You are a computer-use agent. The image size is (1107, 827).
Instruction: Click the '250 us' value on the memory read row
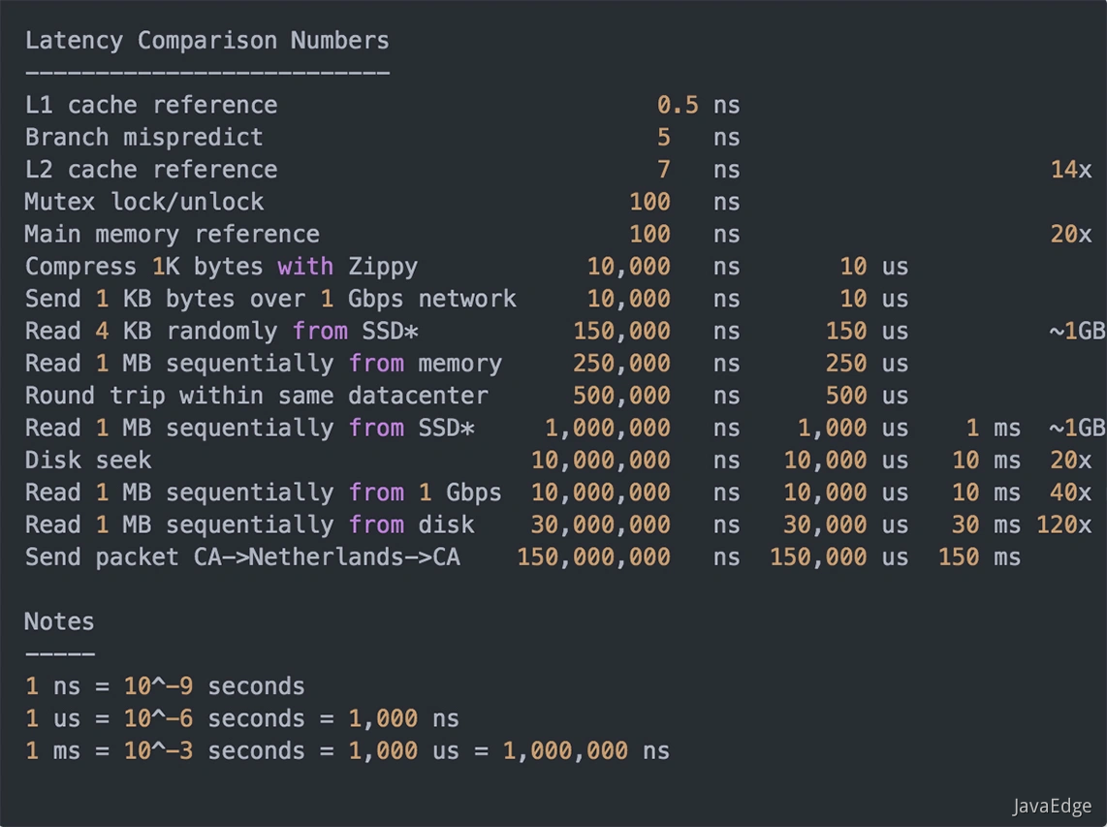coord(867,364)
